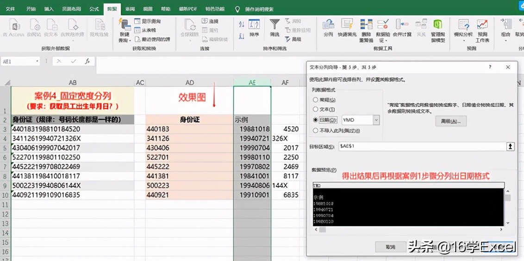This screenshot has width=524, height=261.
Task: Open the File tab
Action: pyautogui.click(x=10, y=9)
